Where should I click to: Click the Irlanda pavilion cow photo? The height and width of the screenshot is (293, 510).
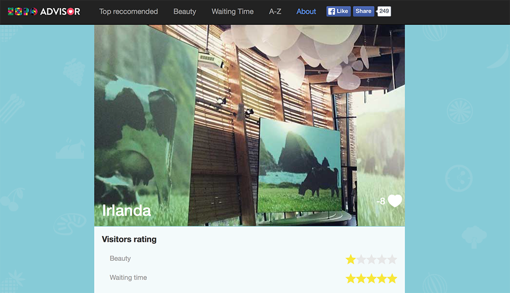[x=249, y=125]
